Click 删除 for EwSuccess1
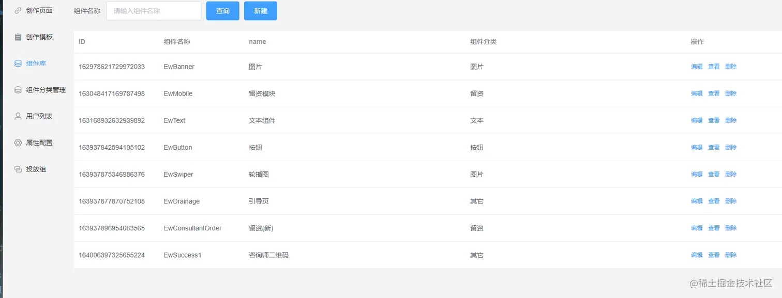The width and height of the screenshot is (782, 298). (x=731, y=255)
